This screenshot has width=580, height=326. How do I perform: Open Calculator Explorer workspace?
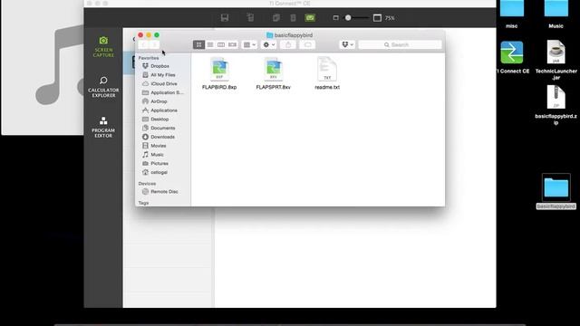[103, 87]
